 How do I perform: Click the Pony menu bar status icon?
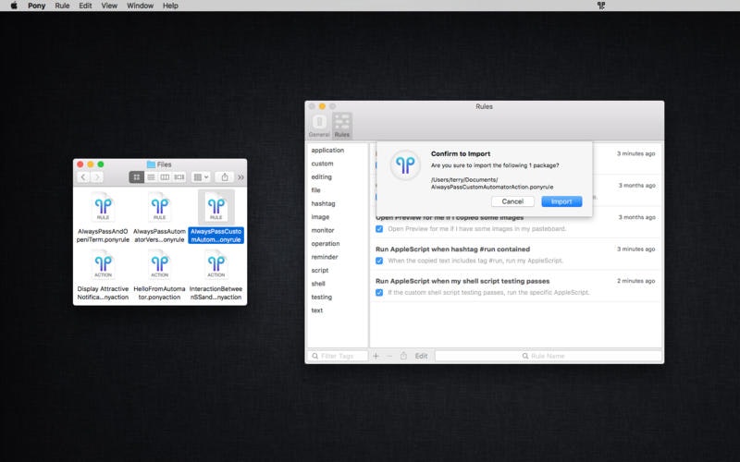click(600, 6)
